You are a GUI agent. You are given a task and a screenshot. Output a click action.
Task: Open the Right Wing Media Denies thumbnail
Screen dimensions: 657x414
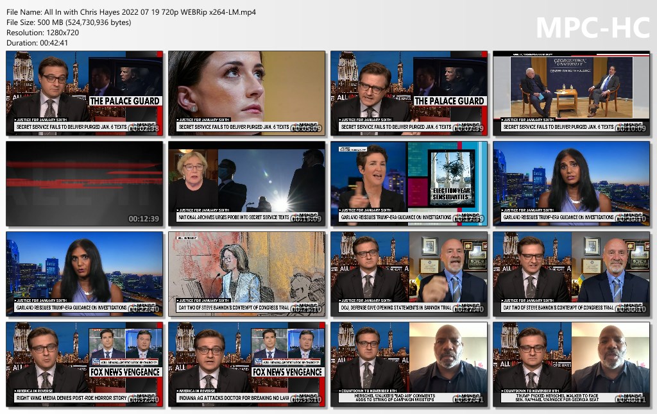click(x=84, y=365)
